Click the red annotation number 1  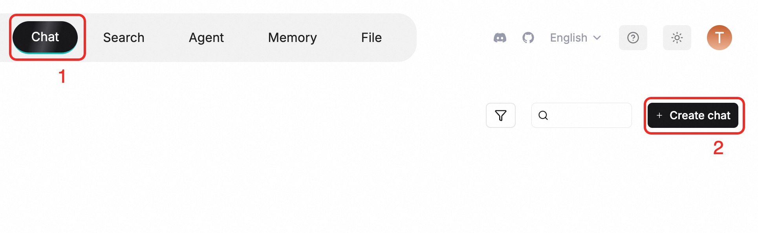click(62, 76)
